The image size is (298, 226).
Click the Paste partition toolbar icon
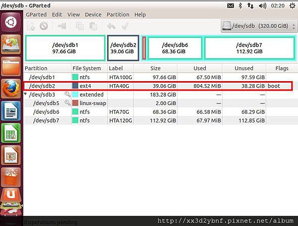pyautogui.click(x=93, y=26)
